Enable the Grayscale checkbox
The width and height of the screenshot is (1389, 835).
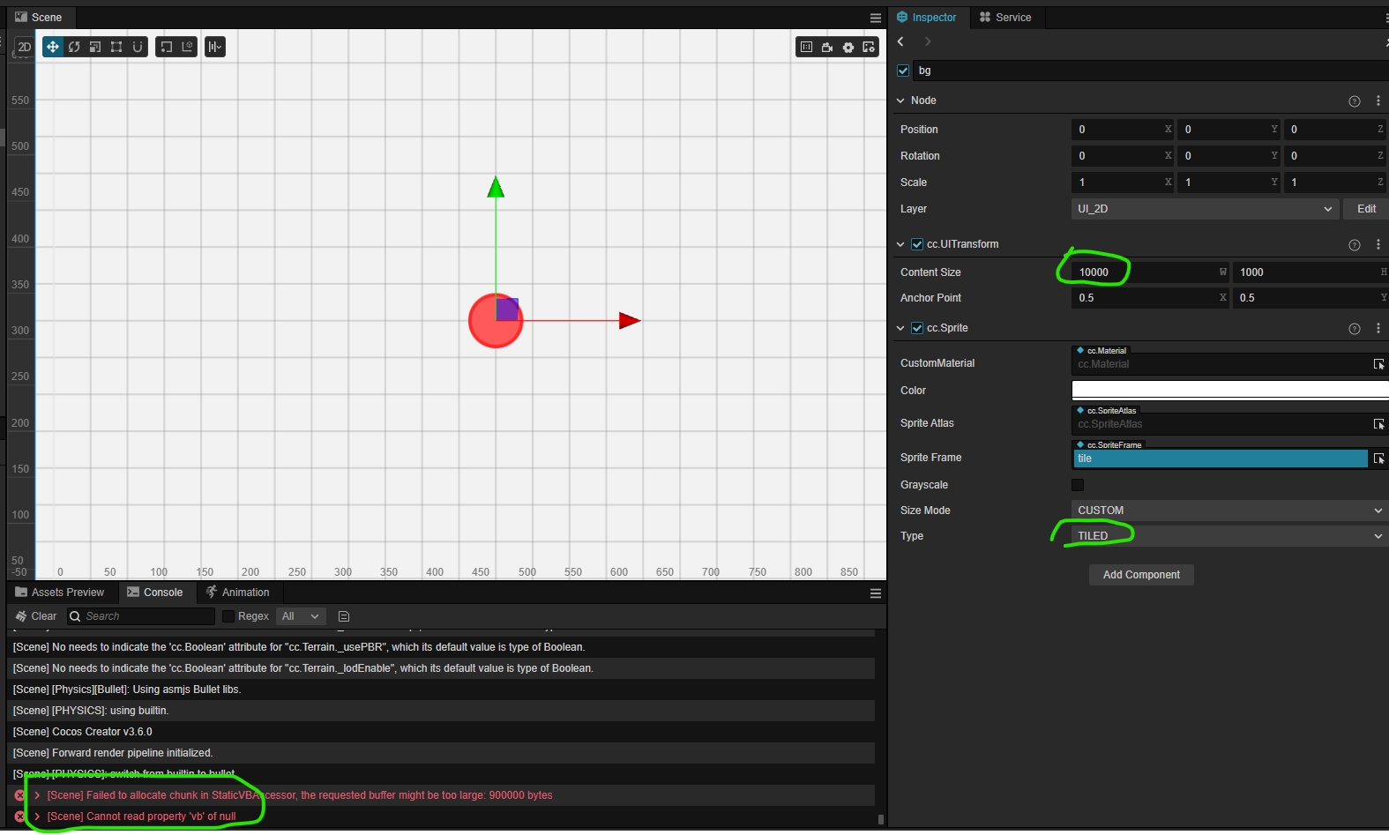tap(1078, 485)
